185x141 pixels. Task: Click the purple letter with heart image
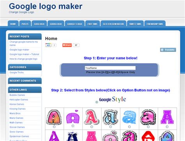point(73,117)
